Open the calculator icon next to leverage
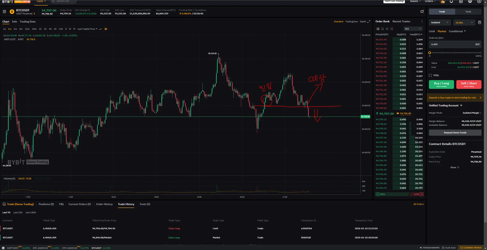Viewport: 487px width, 250px height. [479, 23]
